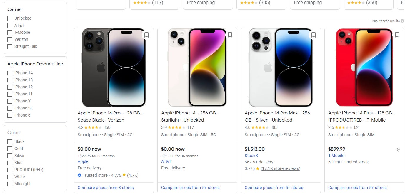
Task: Check the Midnight color option
Action: point(9,184)
